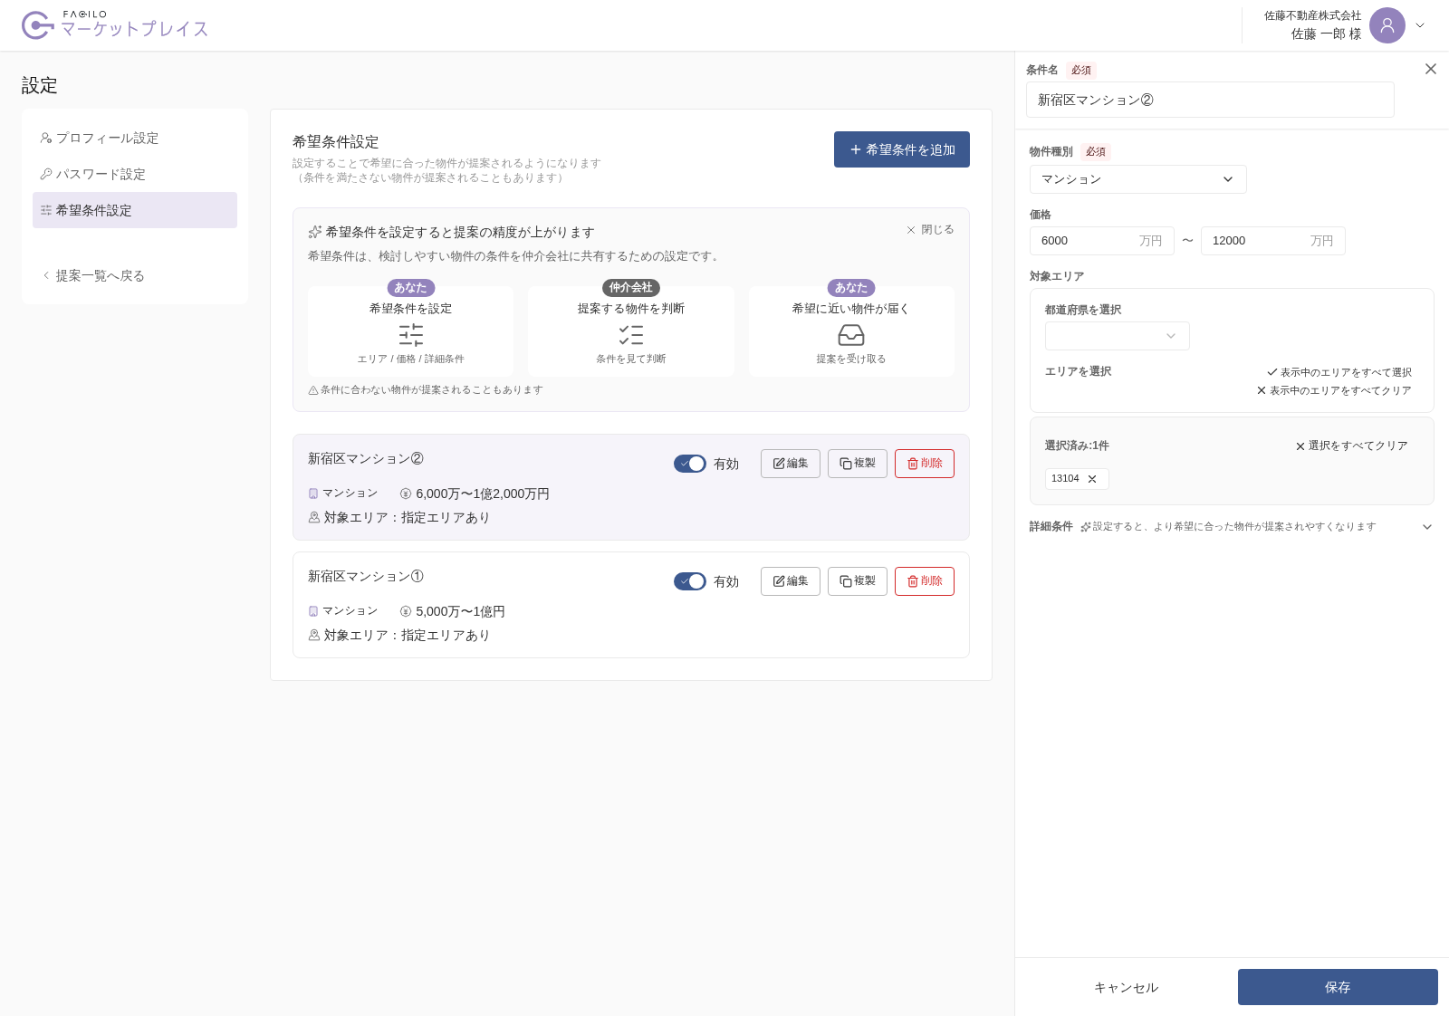The image size is (1449, 1016).
Task: Click the sliders icon in 希望条件を設定 card
Action: [x=411, y=335]
